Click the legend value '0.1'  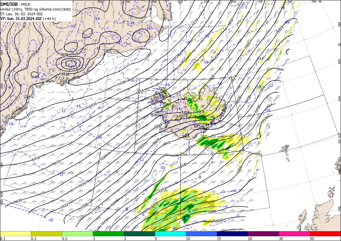(x=2, y=239)
